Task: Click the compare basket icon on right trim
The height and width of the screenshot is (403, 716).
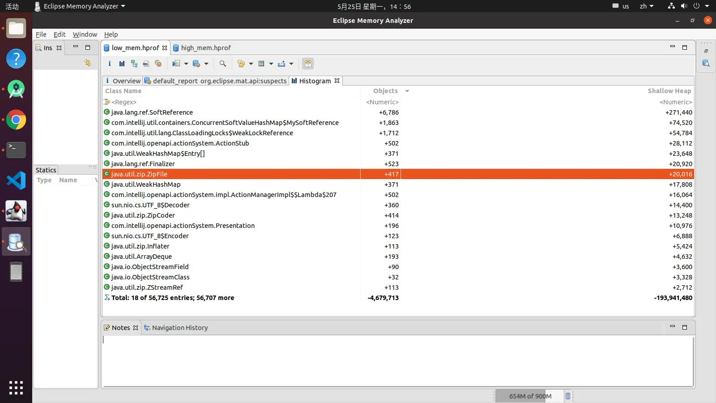Action: (x=706, y=63)
